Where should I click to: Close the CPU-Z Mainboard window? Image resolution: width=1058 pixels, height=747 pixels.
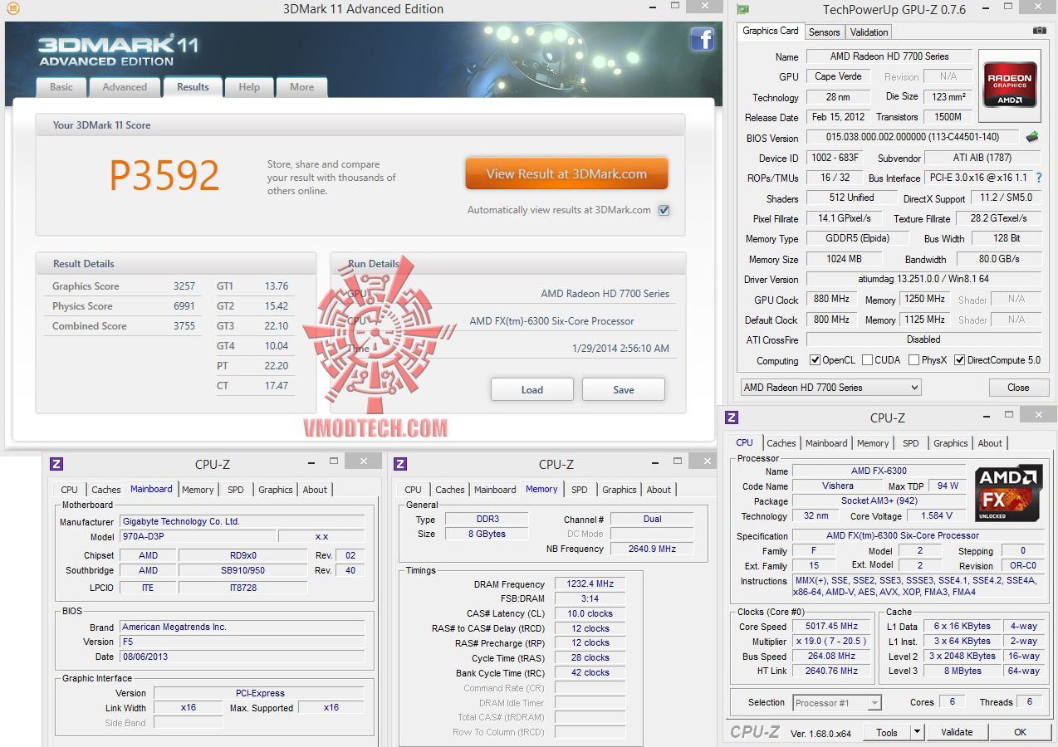pos(364,461)
